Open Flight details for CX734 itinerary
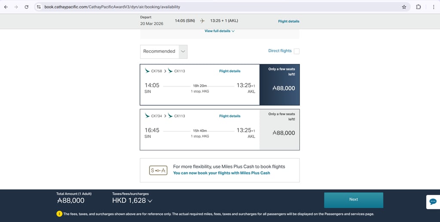 [x=230, y=116]
